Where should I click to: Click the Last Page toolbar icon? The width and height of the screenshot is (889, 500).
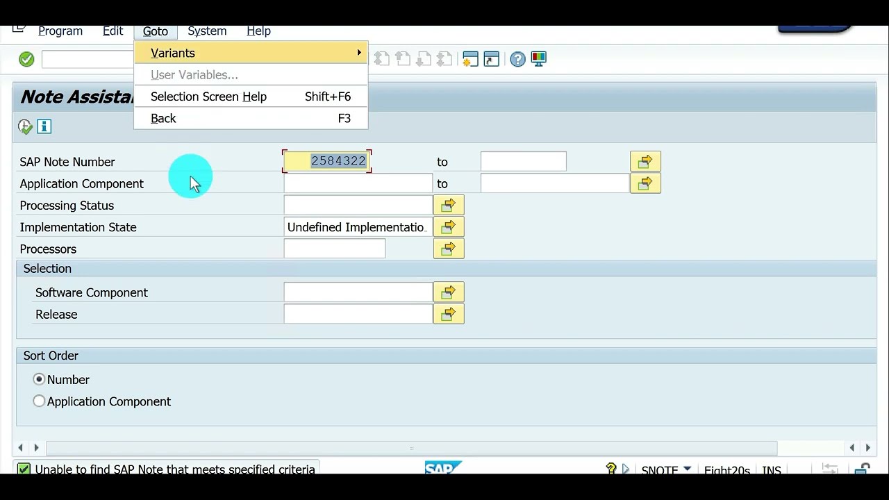pyautogui.click(x=444, y=59)
